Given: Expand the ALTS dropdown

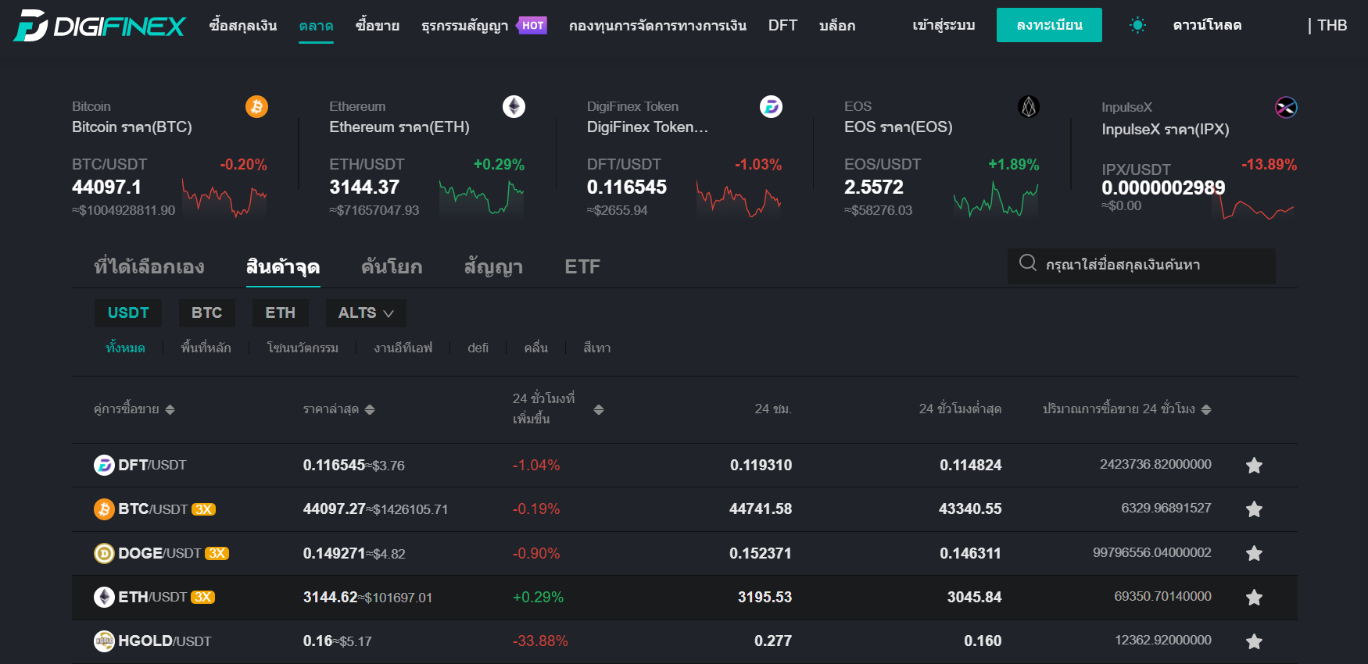Looking at the screenshot, I should click(x=366, y=313).
